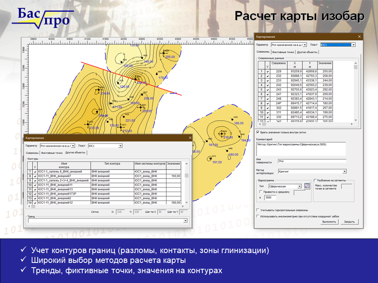Click the Сетка Y field showing 229
Image resolution: width=378 pixels, height=283 pixels.
pyautogui.click(x=137, y=212)
